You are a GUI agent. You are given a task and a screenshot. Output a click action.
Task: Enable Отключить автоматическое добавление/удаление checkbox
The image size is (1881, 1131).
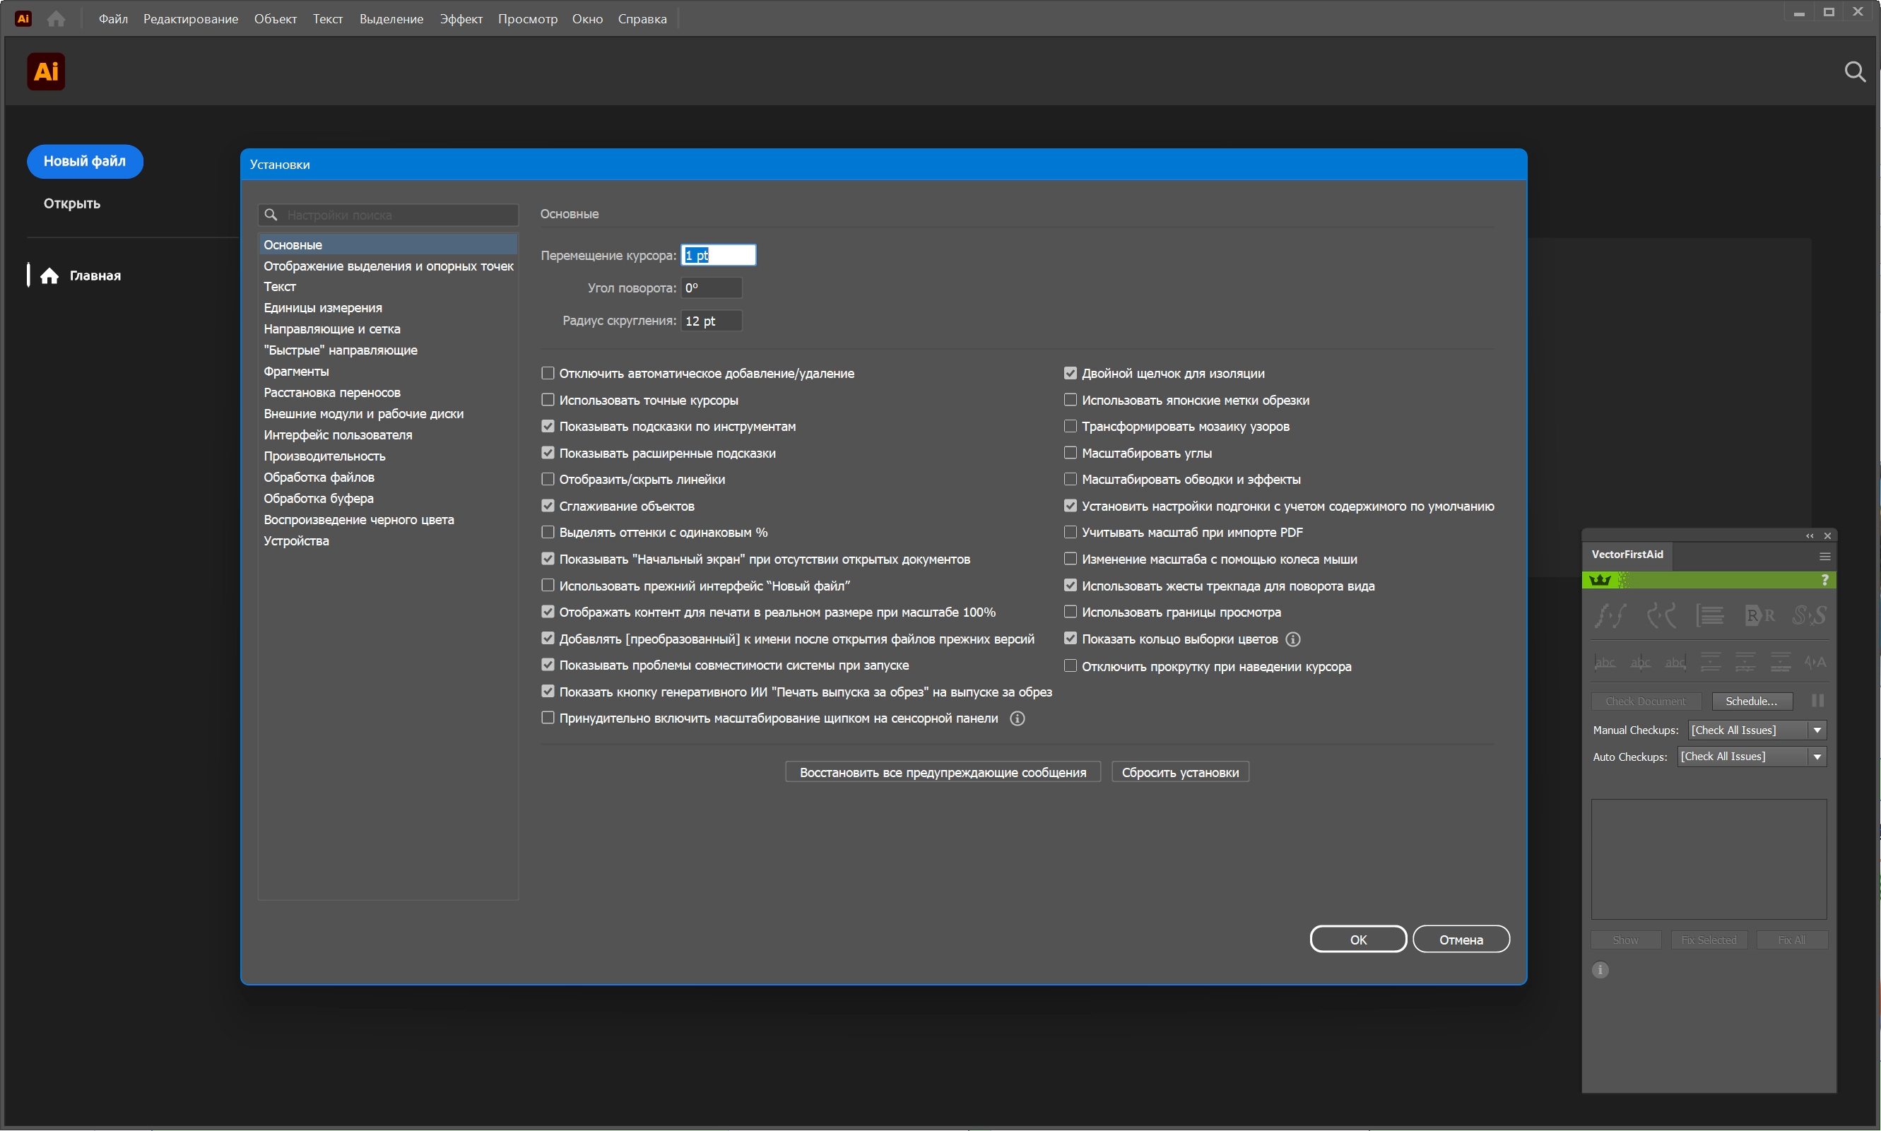pos(548,374)
